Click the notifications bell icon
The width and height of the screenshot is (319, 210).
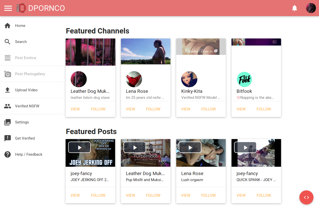click(294, 8)
